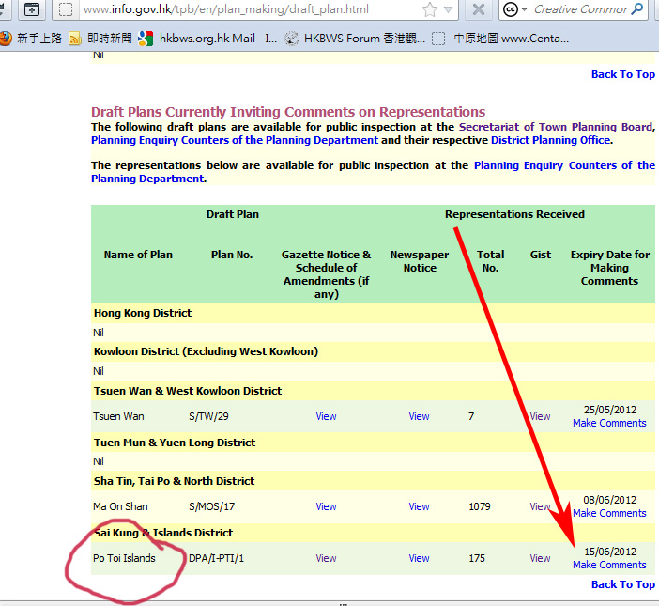Screen dimensions: 659x606
Task: Open the Secretariat of Town Planning Board link
Action: pyautogui.click(x=555, y=127)
